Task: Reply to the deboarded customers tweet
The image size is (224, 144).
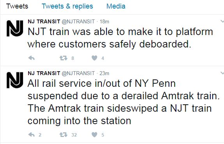Action: coord(32,58)
